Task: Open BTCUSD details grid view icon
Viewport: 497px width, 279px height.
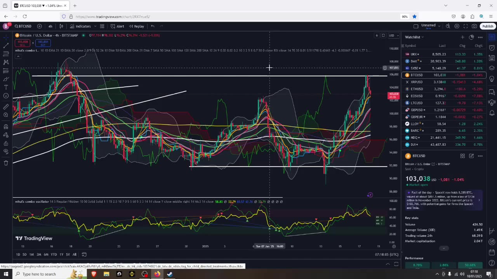Action: click(x=462, y=156)
